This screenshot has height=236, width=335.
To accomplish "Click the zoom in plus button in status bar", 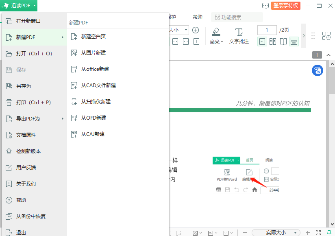I will coord(308,233).
